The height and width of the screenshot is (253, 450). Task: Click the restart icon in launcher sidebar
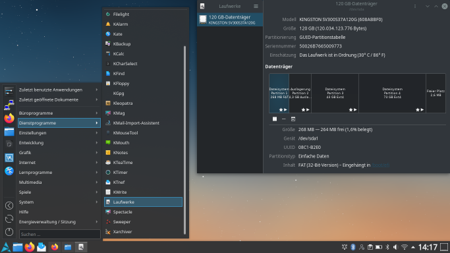coord(9,219)
